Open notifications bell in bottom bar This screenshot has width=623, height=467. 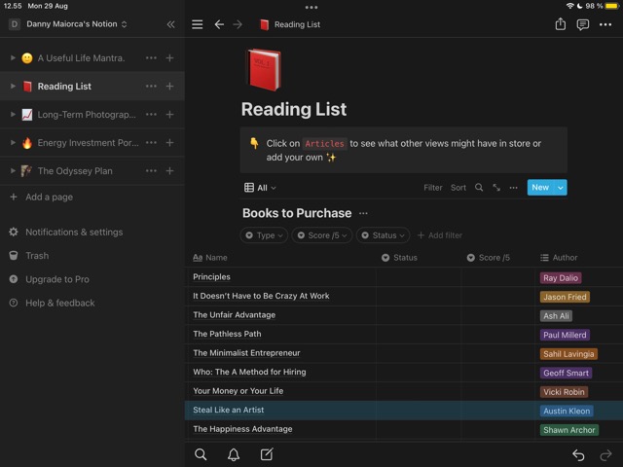point(234,454)
